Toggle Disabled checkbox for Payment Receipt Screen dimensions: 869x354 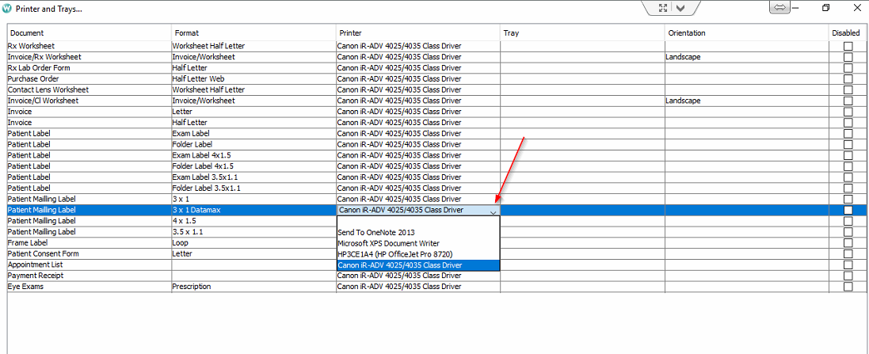(848, 276)
